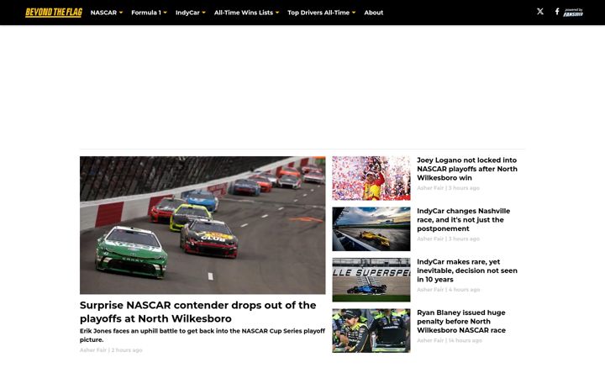Open the IndyCar menu item
The image size is (605, 378).
point(187,13)
